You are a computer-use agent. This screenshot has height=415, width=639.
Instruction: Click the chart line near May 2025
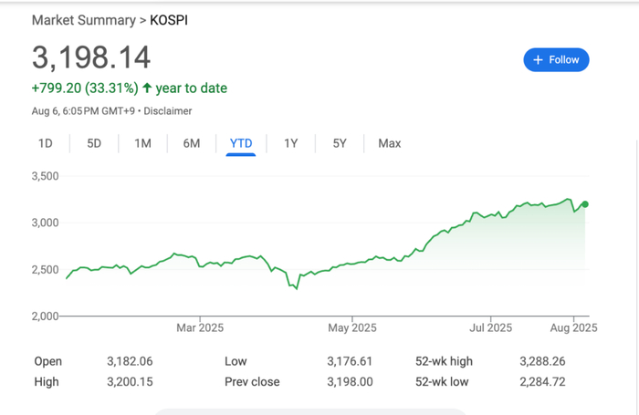tap(351, 265)
